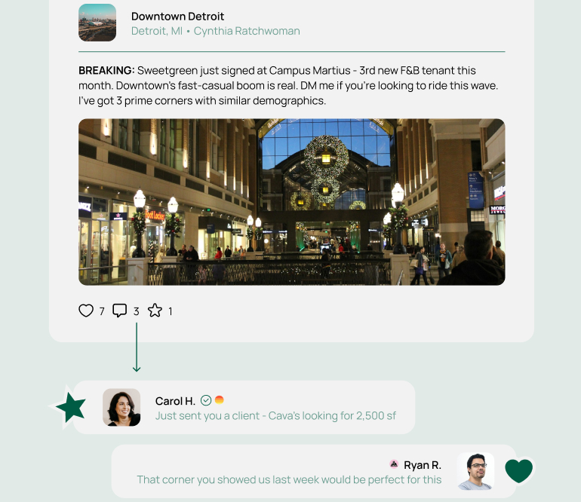Viewport: 581px width, 502px height.
Task: Like the post with the heart icon
Action: (86, 311)
